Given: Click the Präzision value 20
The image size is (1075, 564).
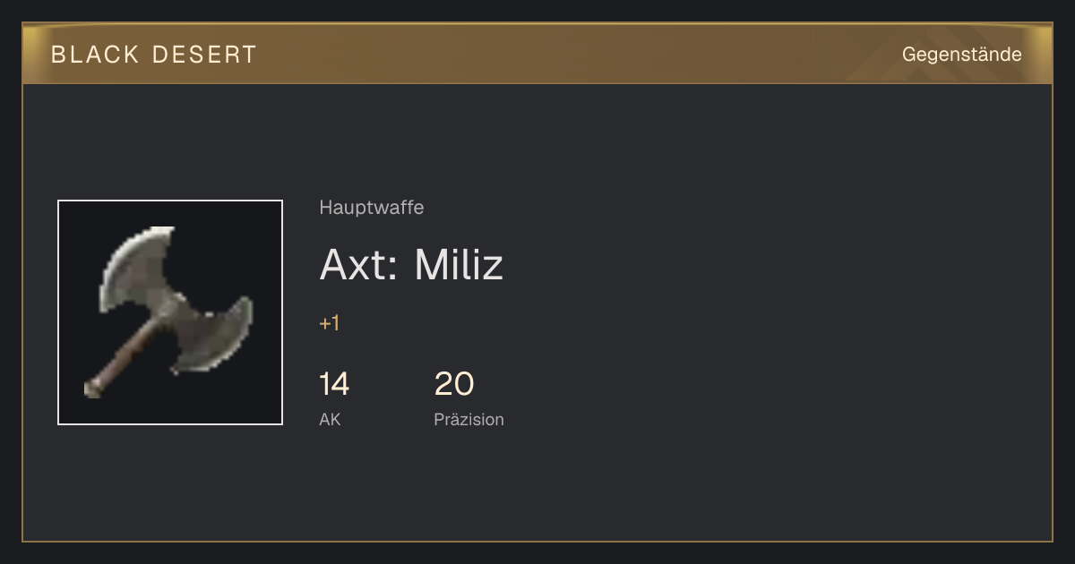Looking at the screenshot, I should tap(454, 384).
